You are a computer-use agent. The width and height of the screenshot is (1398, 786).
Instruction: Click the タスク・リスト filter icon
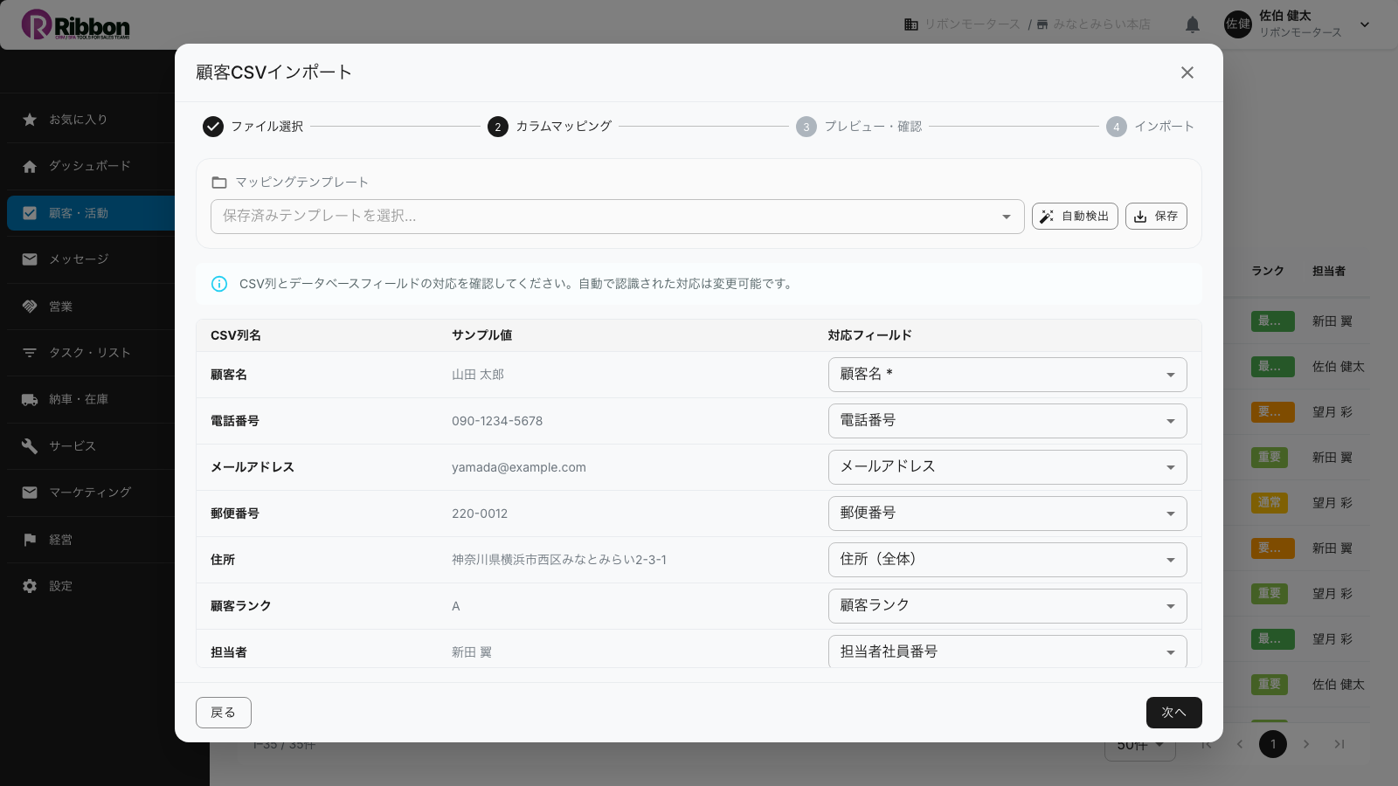point(30,353)
